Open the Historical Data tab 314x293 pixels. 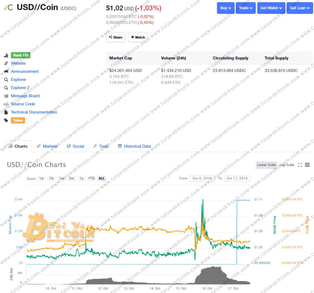pyautogui.click(x=134, y=146)
